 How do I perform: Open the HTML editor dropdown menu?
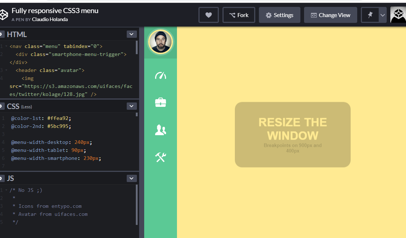(x=131, y=34)
